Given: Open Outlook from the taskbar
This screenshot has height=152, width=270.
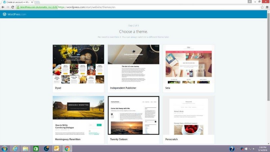Looking at the screenshot, I should (x=57, y=149).
